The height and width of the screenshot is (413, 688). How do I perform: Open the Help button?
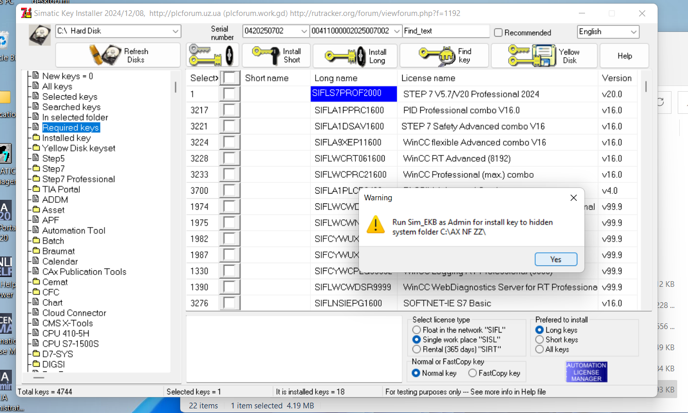(625, 56)
